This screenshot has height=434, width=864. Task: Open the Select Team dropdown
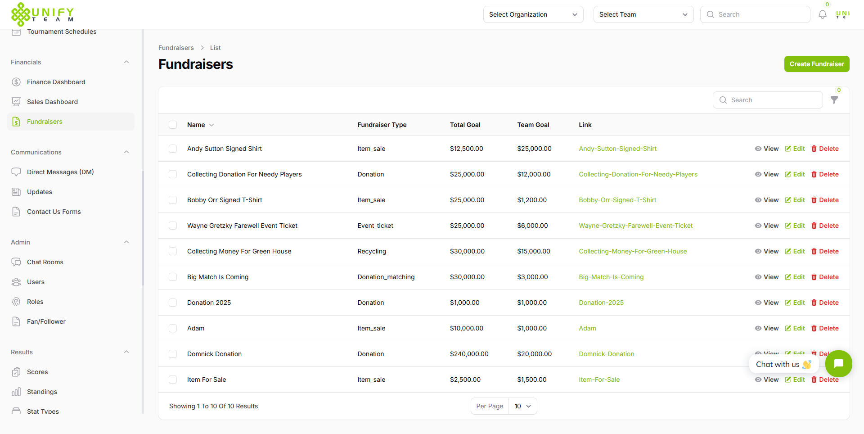point(643,14)
